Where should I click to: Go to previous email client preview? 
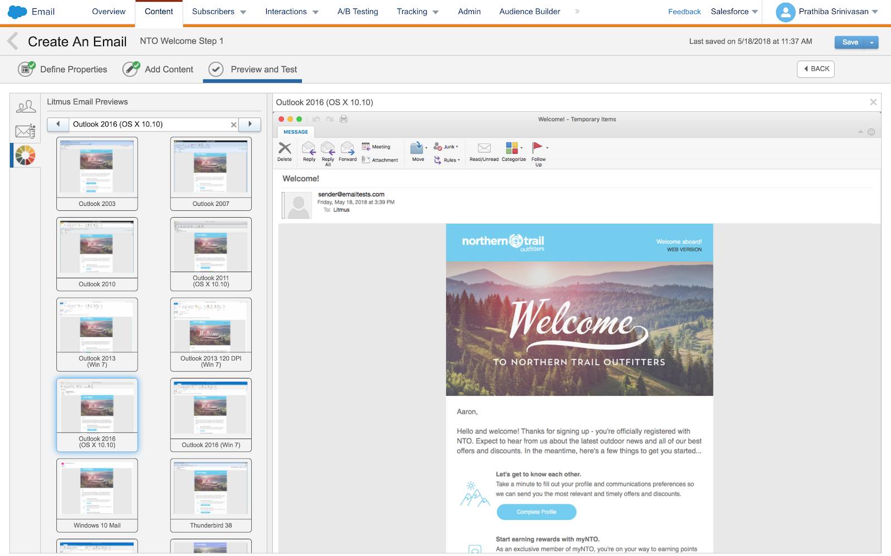click(58, 124)
